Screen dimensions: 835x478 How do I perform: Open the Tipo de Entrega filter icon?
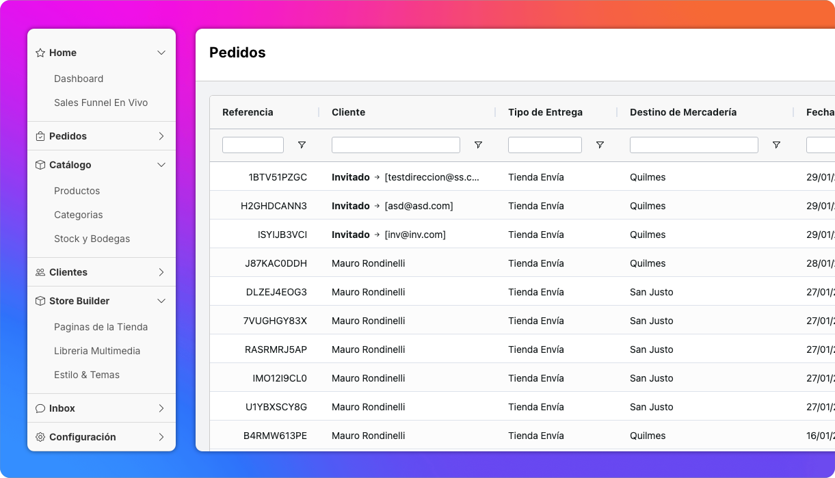pyautogui.click(x=600, y=145)
